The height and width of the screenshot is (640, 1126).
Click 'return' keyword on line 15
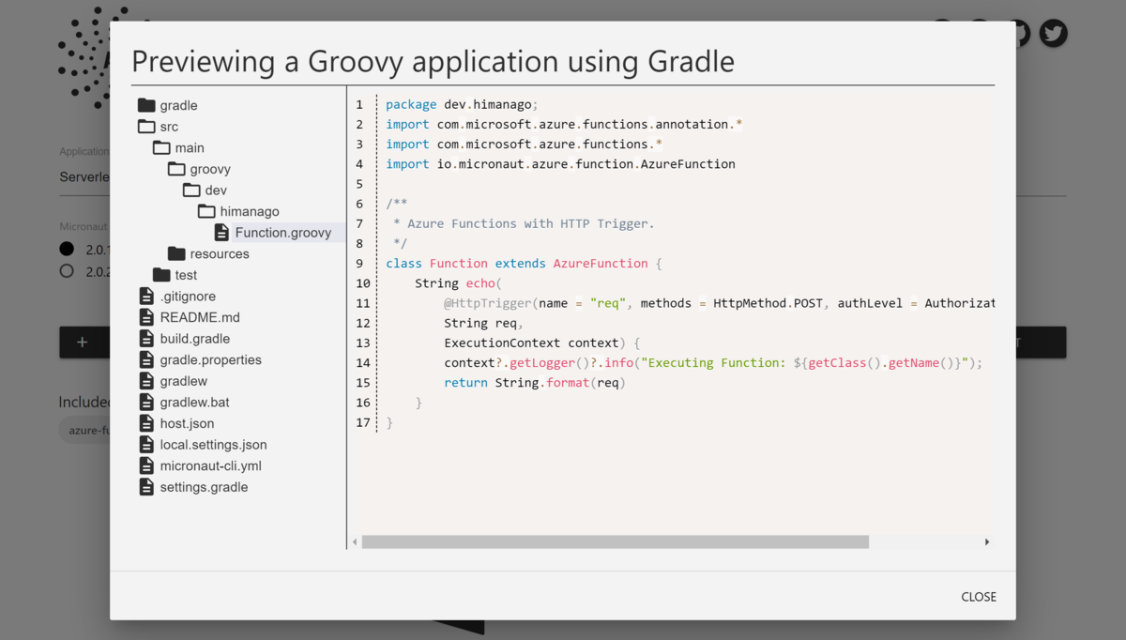(x=465, y=383)
